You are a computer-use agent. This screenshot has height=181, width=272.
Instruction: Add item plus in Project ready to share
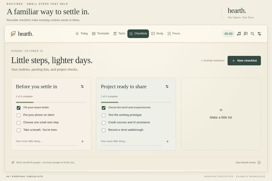(x=167, y=141)
